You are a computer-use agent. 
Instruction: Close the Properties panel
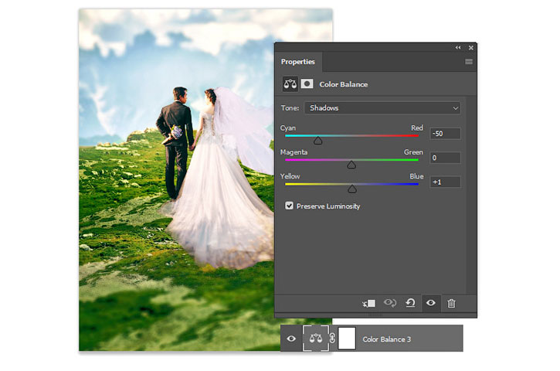pyautogui.click(x=471, y=48)
